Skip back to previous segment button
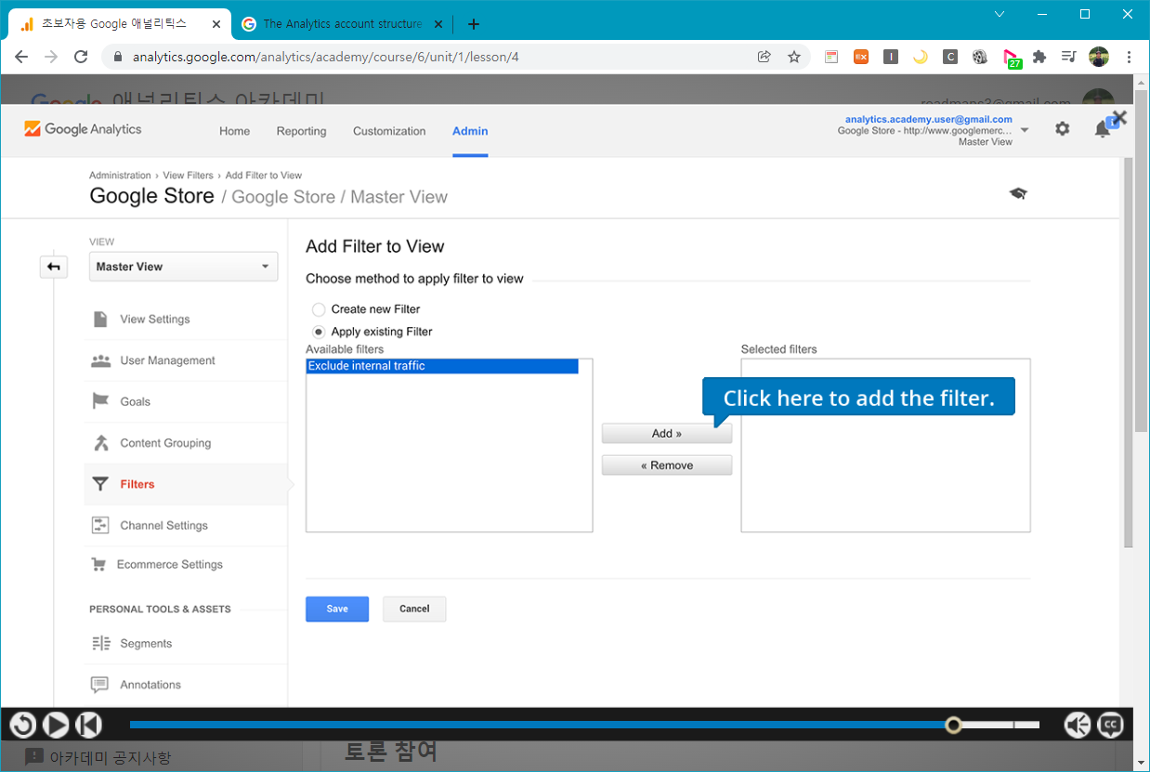Screen dimensions: 1150x772 88,725
